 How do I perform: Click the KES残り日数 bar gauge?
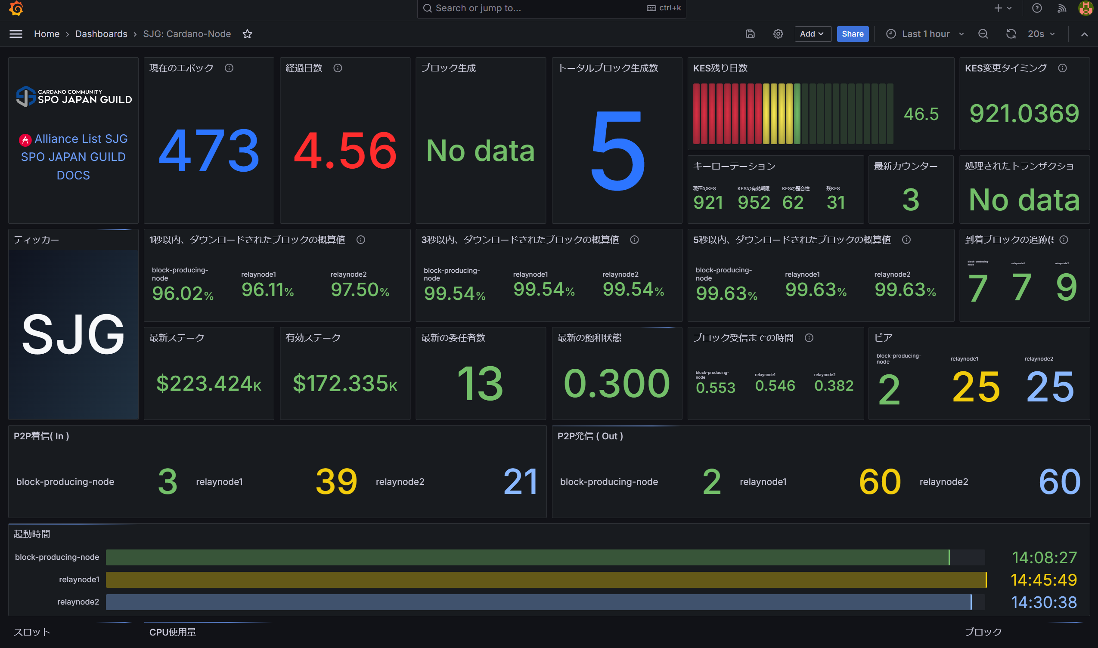(793, 114)
